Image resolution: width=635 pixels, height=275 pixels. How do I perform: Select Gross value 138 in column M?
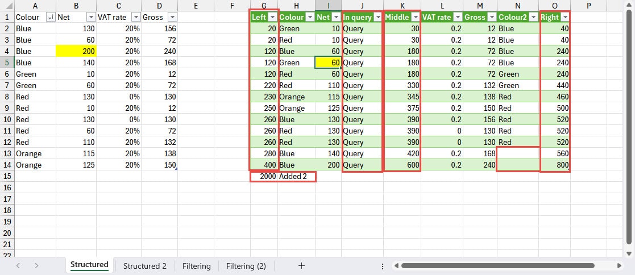[x=480, y=97]
